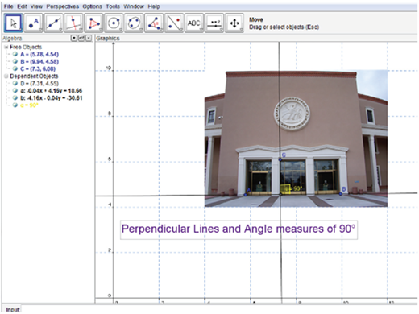This screenshot has height=314, width=419.
Task: Select the Slider tool
Action: (214, 23)
